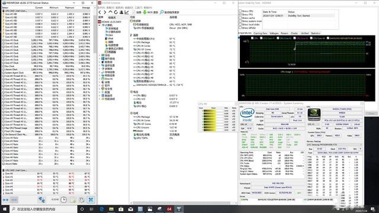Open the Favorites tab in AIDA64 sidebar

112,17
